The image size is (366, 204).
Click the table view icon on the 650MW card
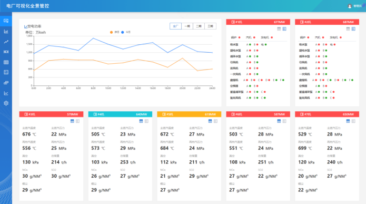point(348,121)
